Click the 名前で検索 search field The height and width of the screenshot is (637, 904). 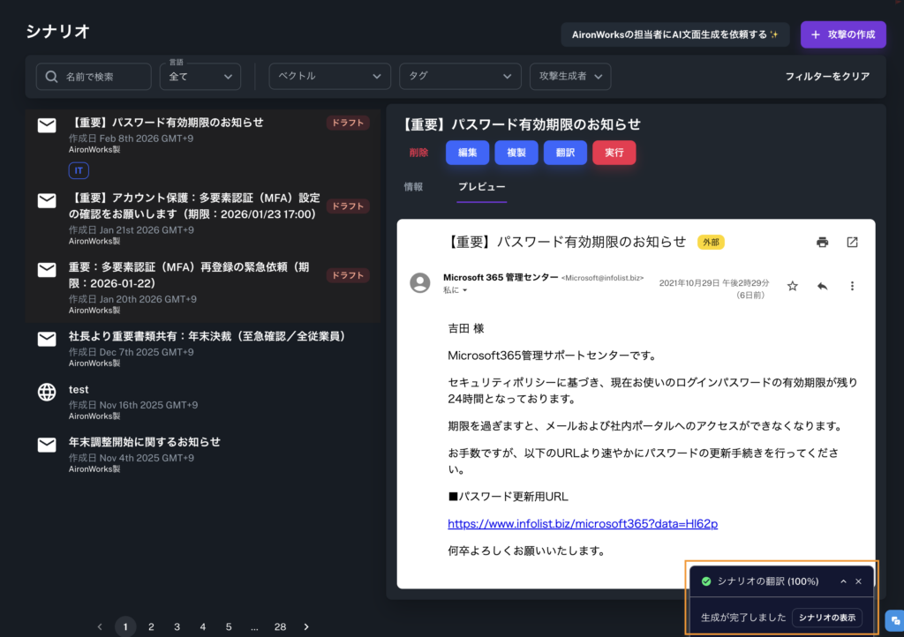pos(94,77)
